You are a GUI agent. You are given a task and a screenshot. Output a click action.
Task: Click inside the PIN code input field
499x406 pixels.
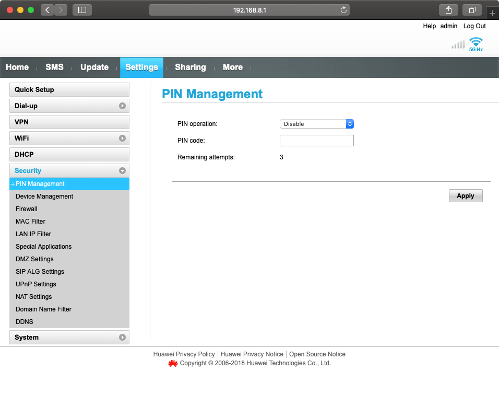coord(316,140)
